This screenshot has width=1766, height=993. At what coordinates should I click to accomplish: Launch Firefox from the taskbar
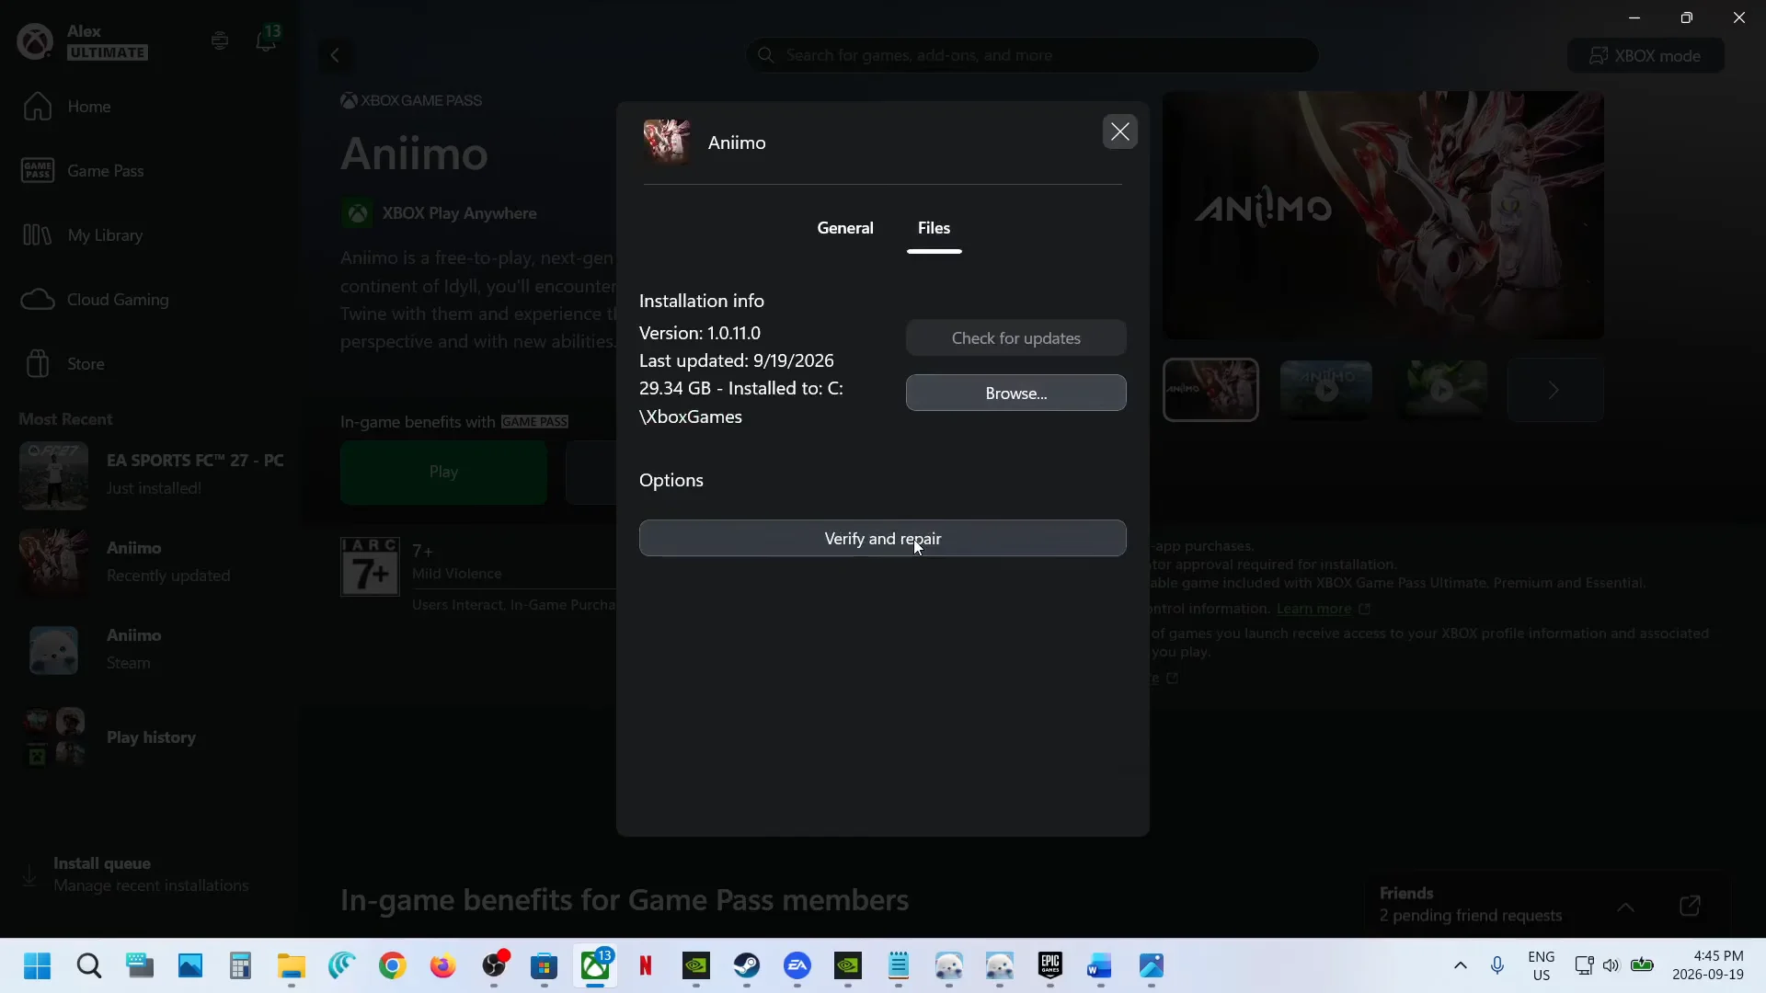point(443,966)
